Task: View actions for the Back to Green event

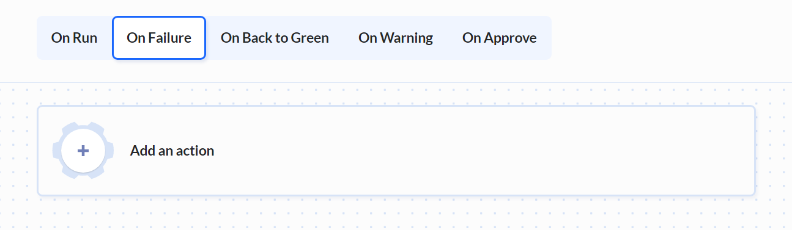Action: 275,38
